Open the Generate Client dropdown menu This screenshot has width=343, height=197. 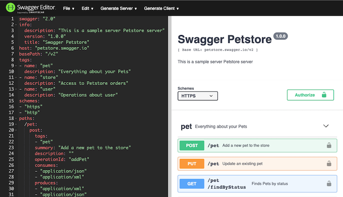point(161,9)
